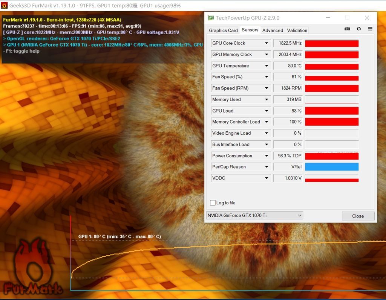The image size is (386, 300).
Task: Open the GPU-Z hamburger menu
Action: click(370, 29)
